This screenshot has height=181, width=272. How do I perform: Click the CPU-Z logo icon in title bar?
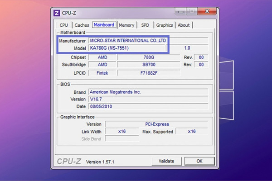point(57,13)
